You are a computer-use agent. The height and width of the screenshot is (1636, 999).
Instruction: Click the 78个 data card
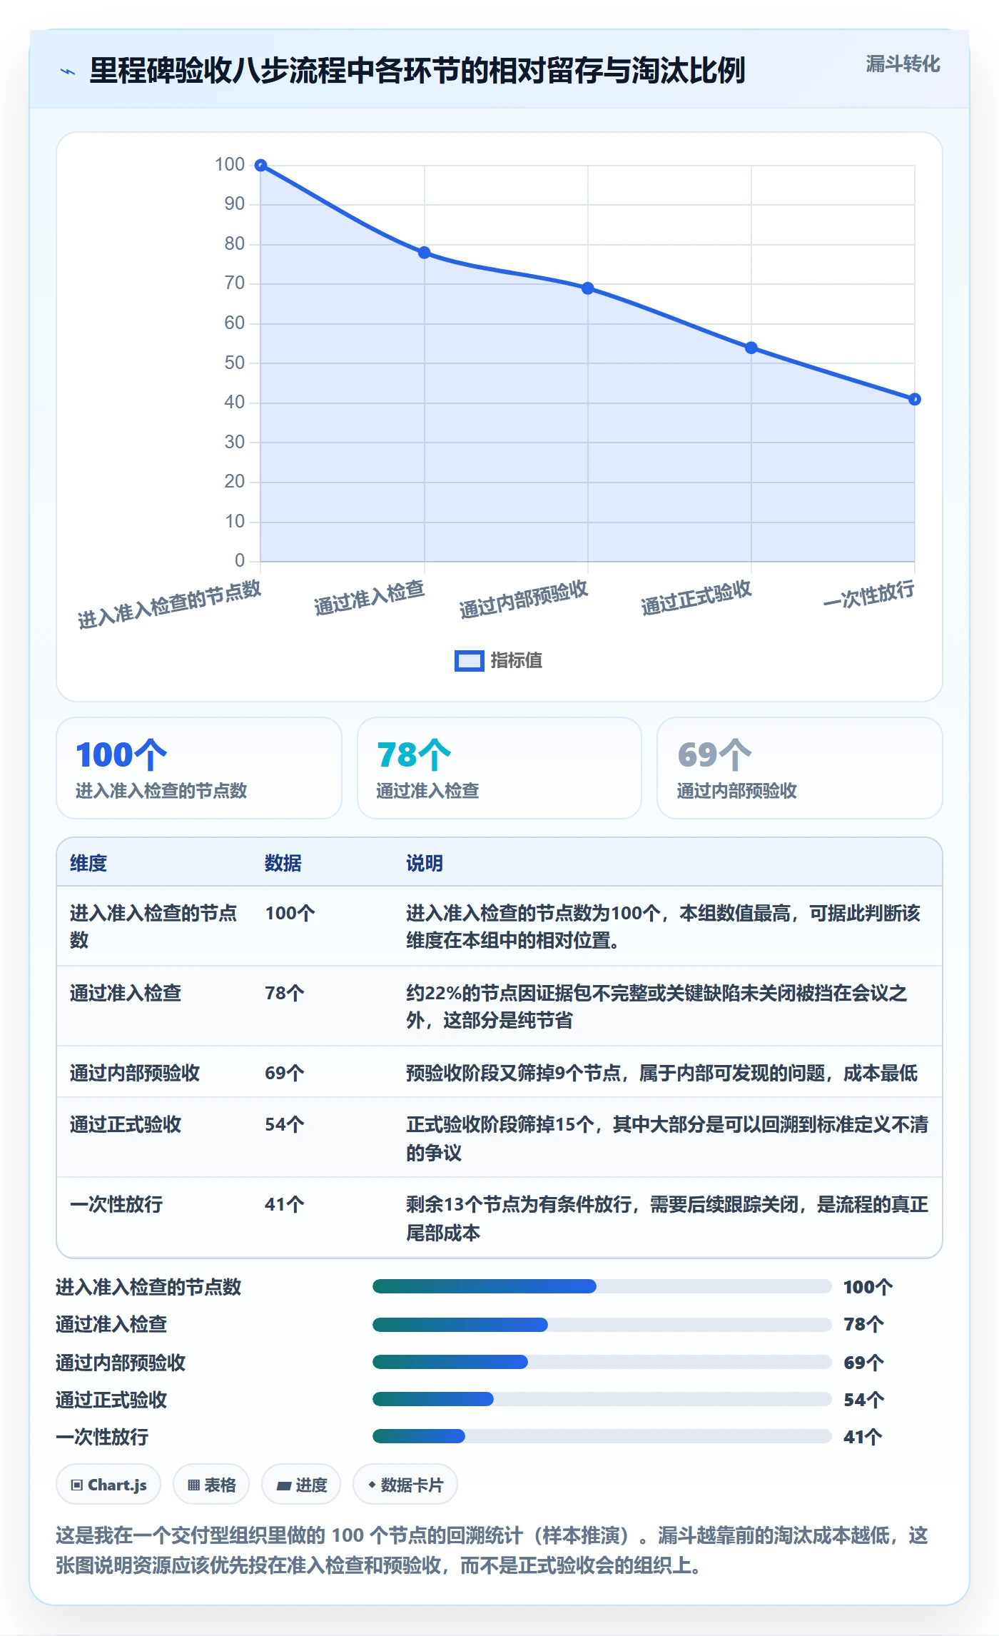(x=499, y=768)
